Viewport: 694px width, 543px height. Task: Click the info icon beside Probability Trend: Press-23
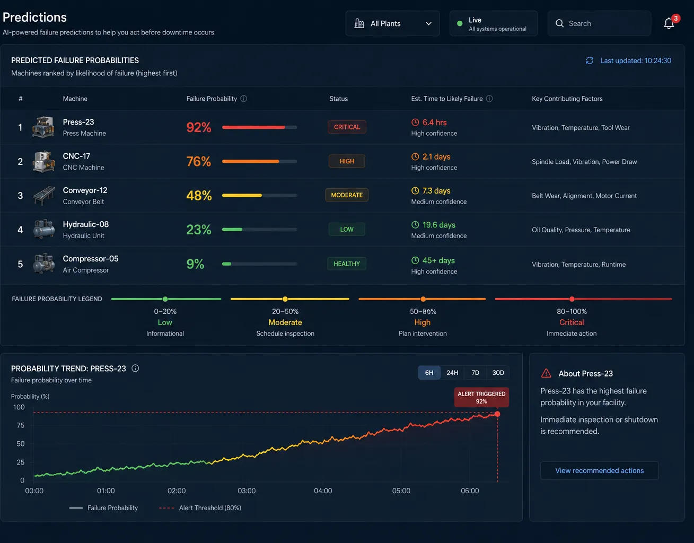(x=135, y=368)
